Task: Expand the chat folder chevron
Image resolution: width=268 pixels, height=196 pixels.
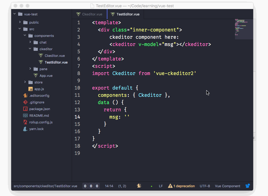Action: pyautogui.click(x=30, y=42)
